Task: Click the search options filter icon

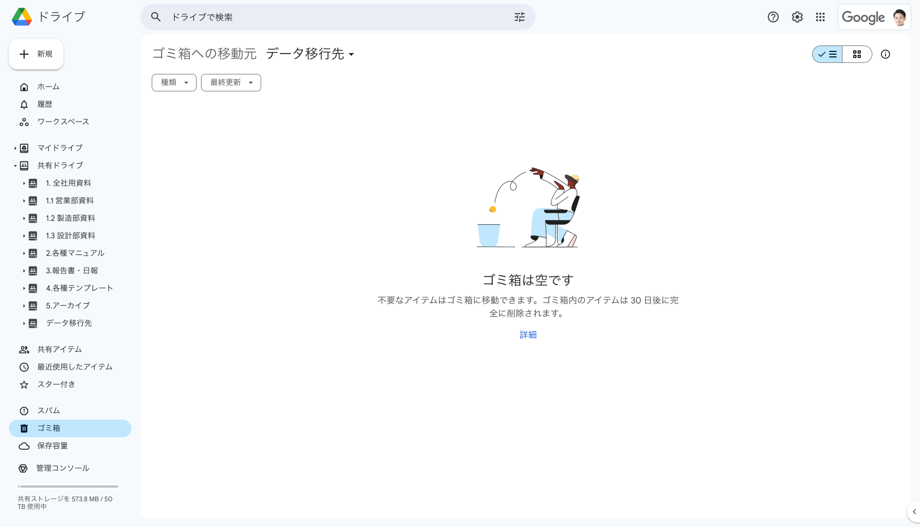Action: click(x=519, y=17)
